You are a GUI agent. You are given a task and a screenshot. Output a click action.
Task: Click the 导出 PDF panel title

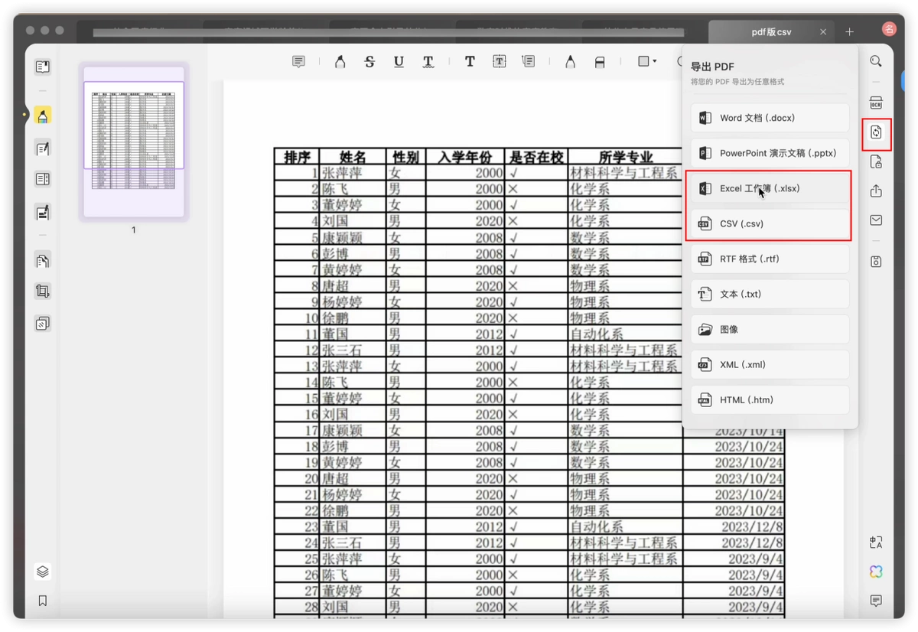(712, 67)
